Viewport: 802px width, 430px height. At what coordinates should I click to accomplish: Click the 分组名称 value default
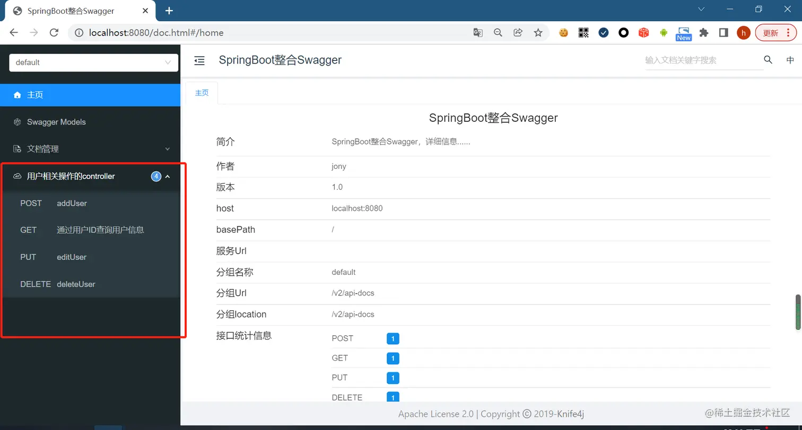(x=344, y=272)
